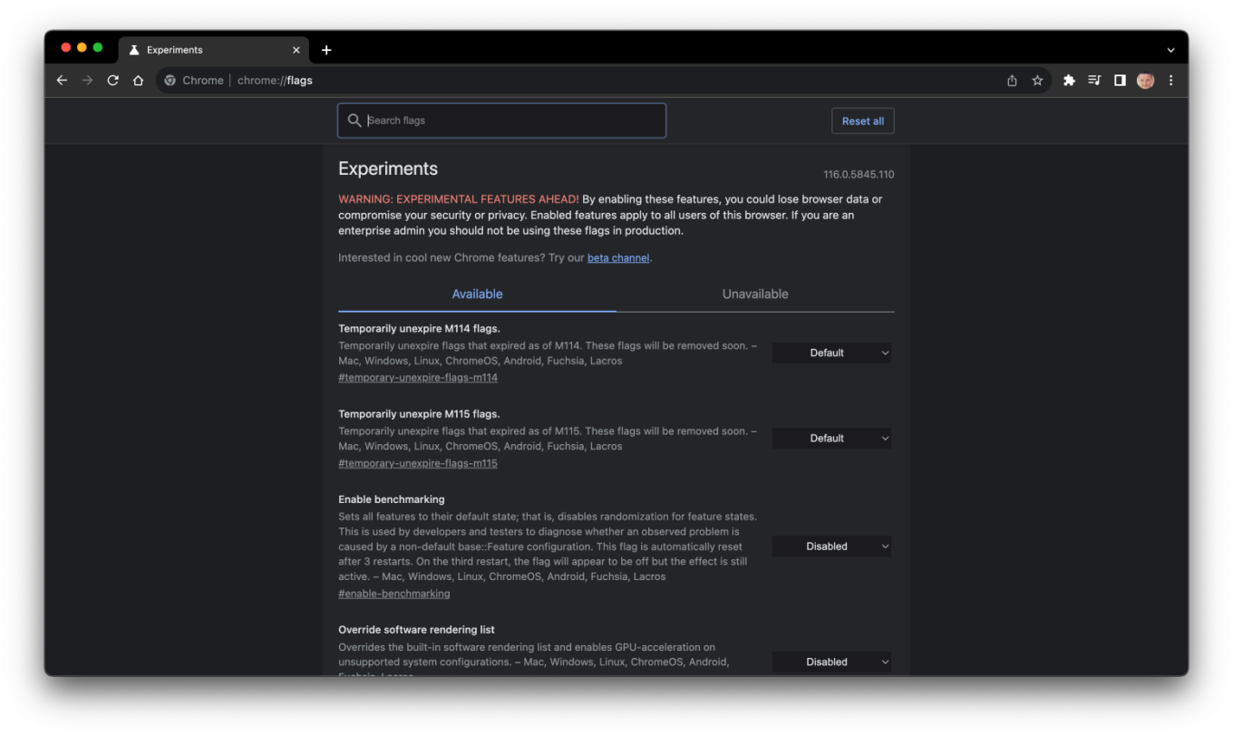Open the home page icon
Screen dimensions: 1233x735
[x=138, y=81]
